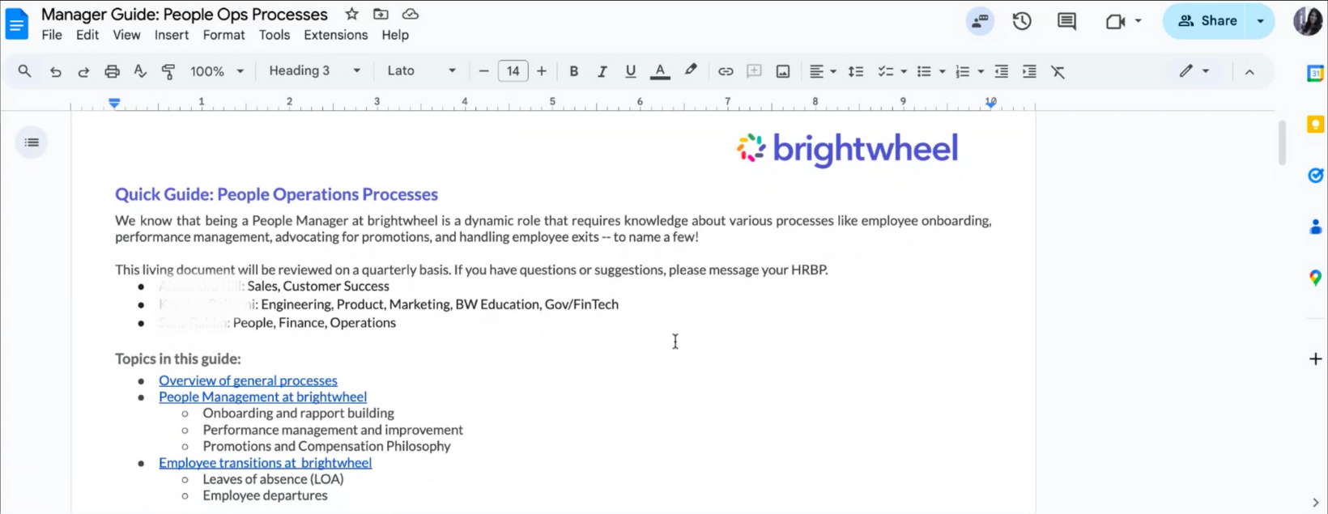The width and height of the screenshot is (1328, 514).
Task: Open version history clock icon
Action: coord(1022,21)
